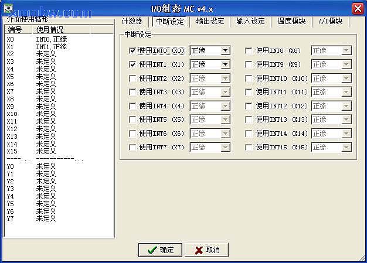Image resolution: width=367 pixels, height=263 pixels.
Task: Click the 确定 confirm button
Action: tap(160, 250)
